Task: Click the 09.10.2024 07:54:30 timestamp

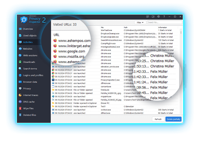Action: click(63, 113)
